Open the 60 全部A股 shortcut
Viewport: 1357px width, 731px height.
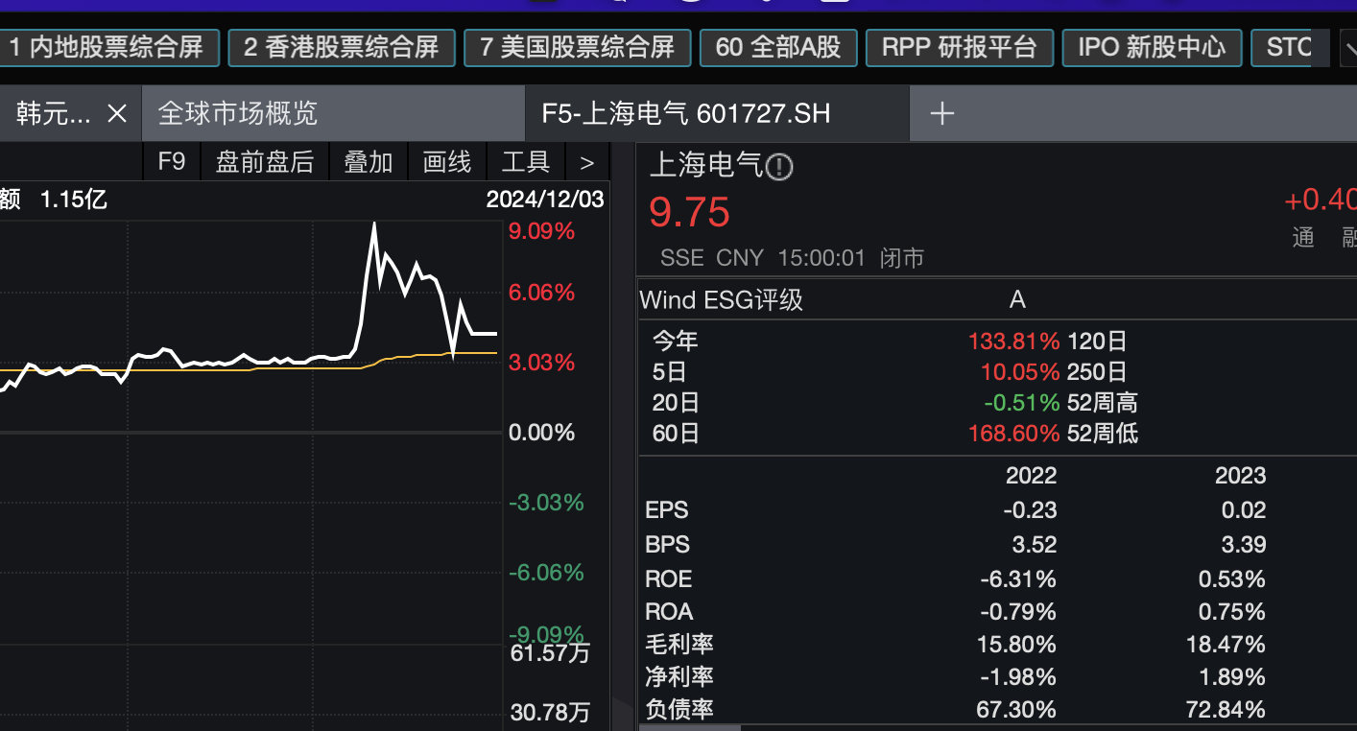778,48
